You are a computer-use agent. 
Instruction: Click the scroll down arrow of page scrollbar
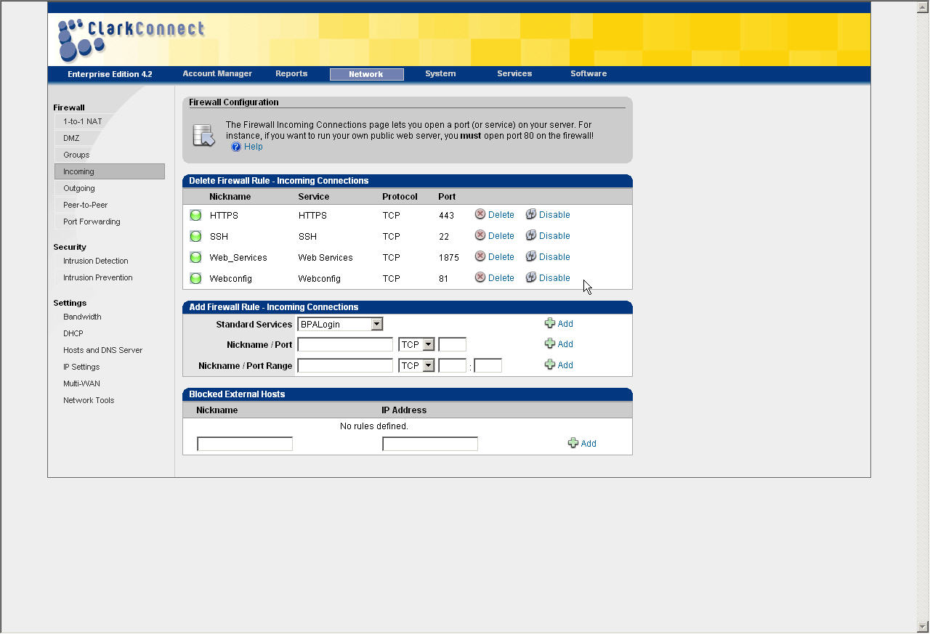pyautogui.click(x=923, y=626)
